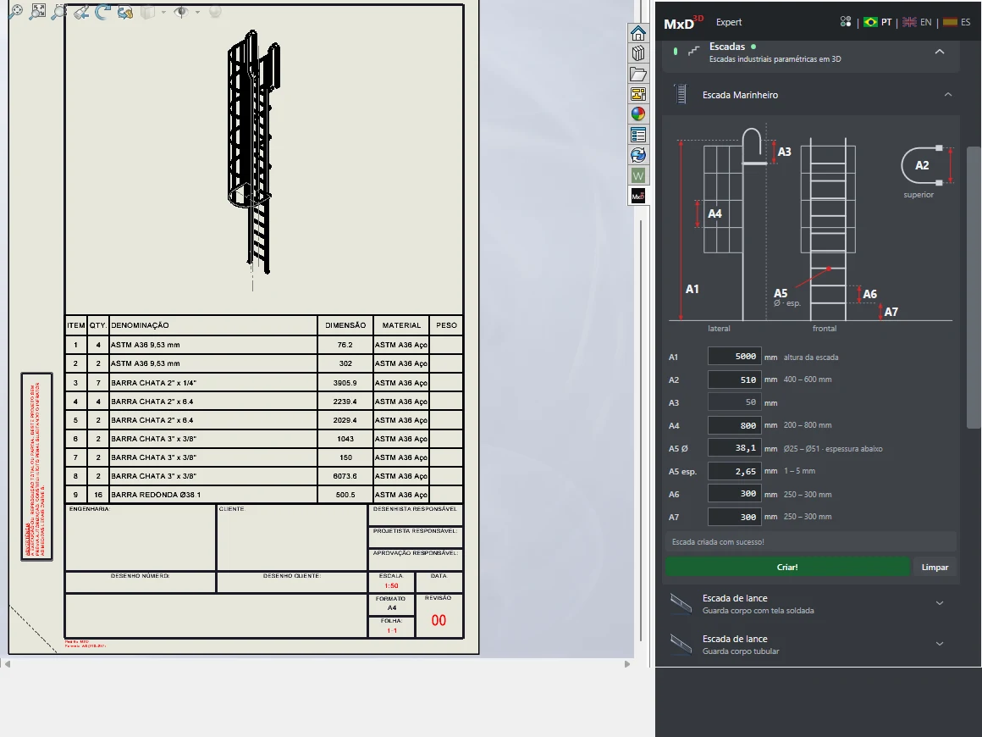Image resolution: width=982 pixels, height=737 pixels.
Task: Click the four-dots icon in MxD header
Action: pyautogui.click(x=846, y=22)
